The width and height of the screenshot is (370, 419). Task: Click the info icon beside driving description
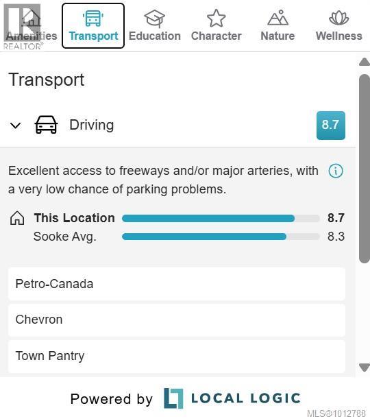[x=336, y=171]
